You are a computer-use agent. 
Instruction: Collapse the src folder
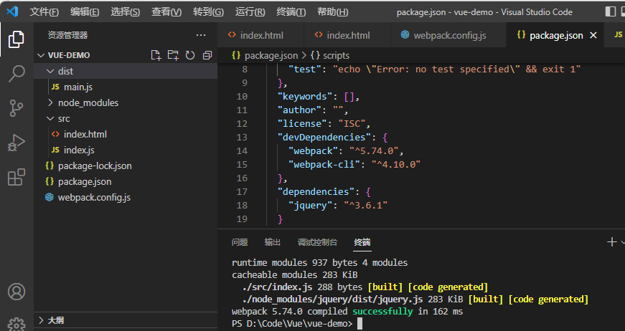coord(50,118)
